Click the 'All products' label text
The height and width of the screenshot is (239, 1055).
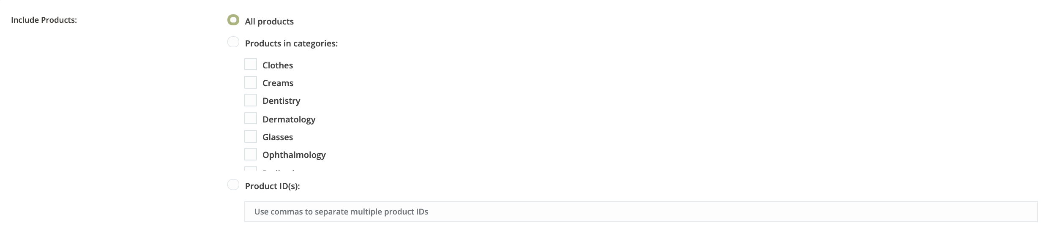coord(269,22)
